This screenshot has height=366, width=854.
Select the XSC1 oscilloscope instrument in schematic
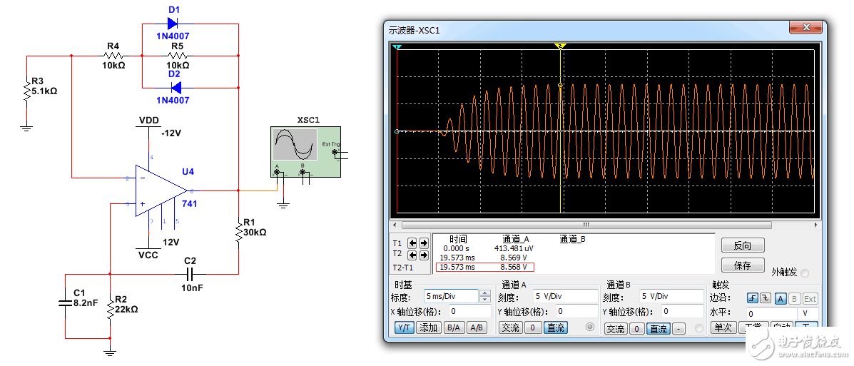pyautogui.click(x=306, y=151)
